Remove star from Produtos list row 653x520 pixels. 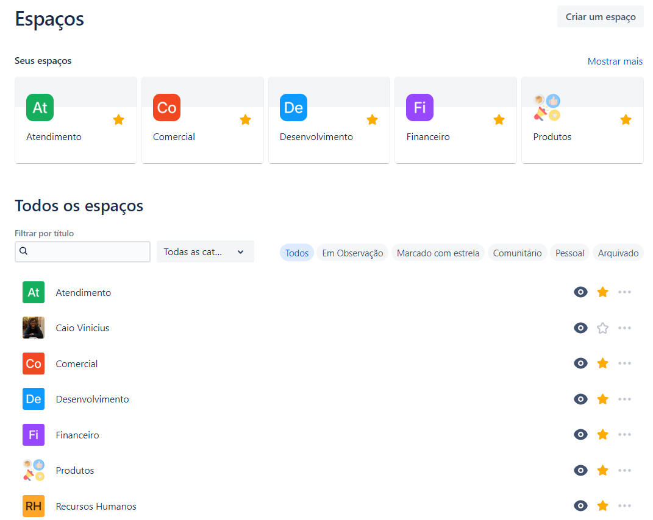coord(602,470)
